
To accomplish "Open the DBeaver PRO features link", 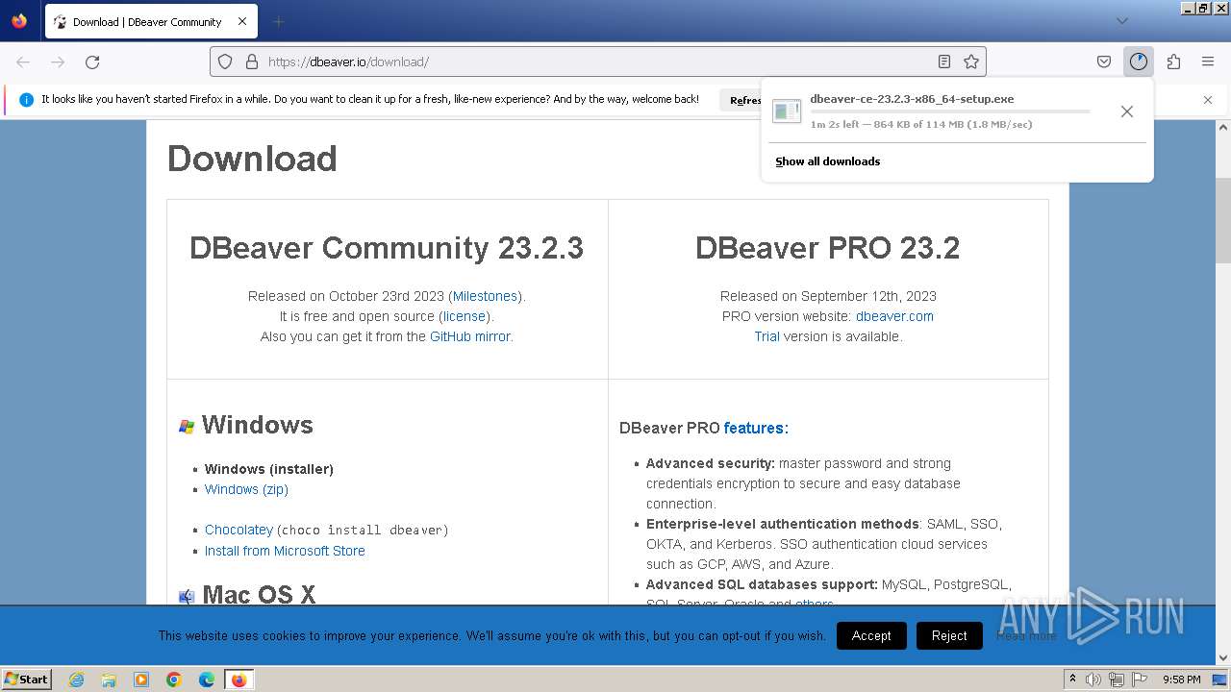I will (x=756, y=428).
